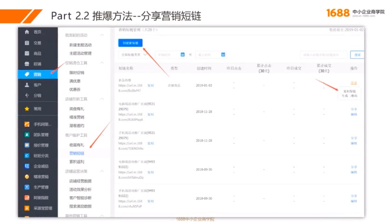
Task: Click 分享 in the 2019-01-03 row
Action: click(x=354, y=83)
